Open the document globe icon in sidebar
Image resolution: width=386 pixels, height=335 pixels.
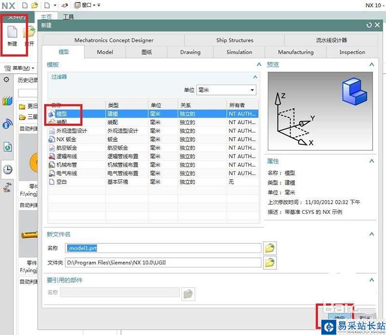[x=8, y=147]
